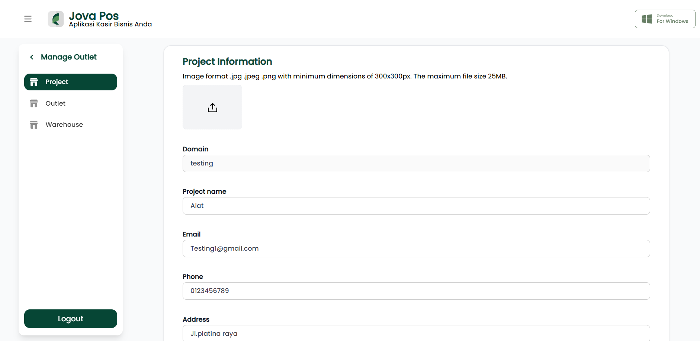Focus the Project name field with Alat
The image size is (700, 341).
pyautogui.click(x=416, y=206)
